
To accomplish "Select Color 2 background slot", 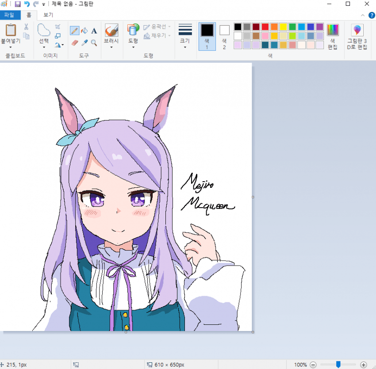I will 224,36.
